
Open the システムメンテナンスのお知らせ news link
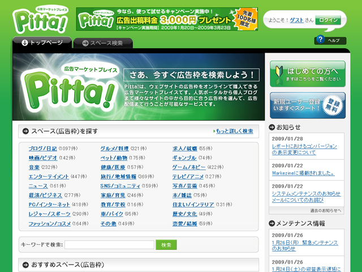point(306,197)
